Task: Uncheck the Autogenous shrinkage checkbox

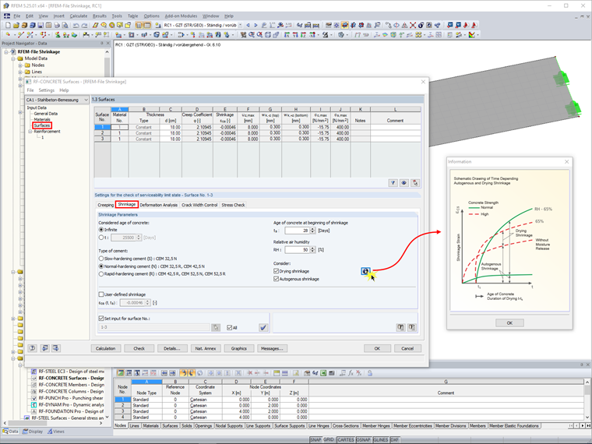Action: click(x=276, y=279)
